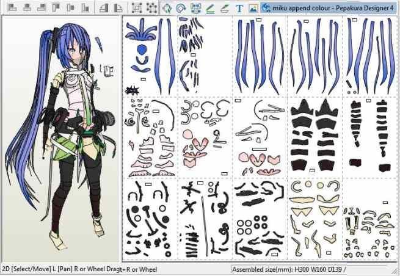Select the Rotate tool
400x276 pixels.
tap(167, 9)
